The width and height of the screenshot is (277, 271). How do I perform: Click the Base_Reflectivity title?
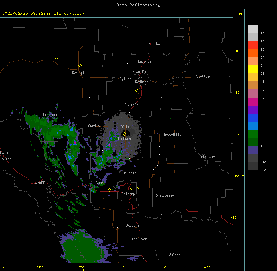click(x=138, y=5)
